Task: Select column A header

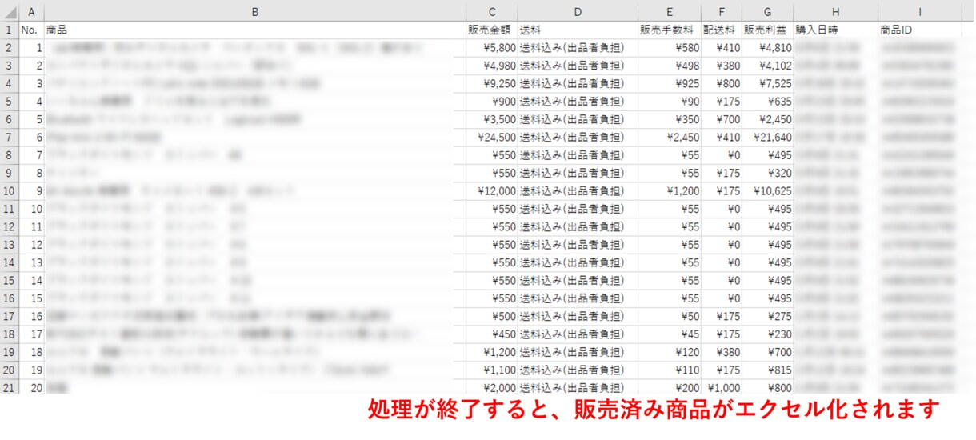Action: 31,11
